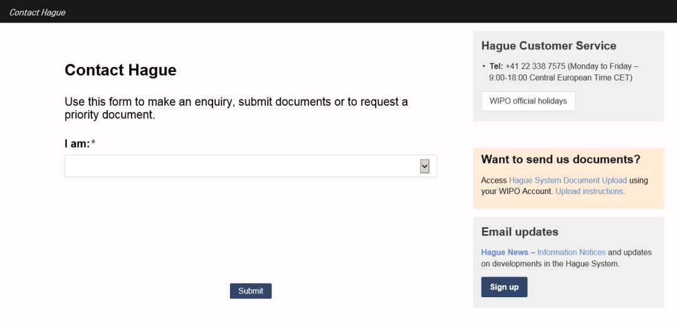Open the Information Notices link
677x326 pixels.
[571, 252]
